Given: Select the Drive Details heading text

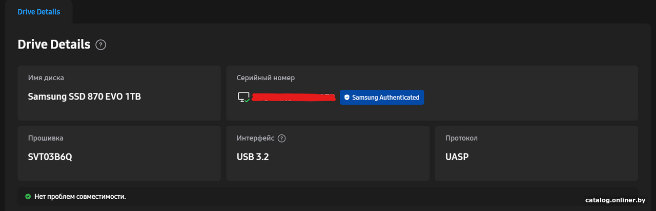Looking at the screenshot, I should tap(54, 44).
